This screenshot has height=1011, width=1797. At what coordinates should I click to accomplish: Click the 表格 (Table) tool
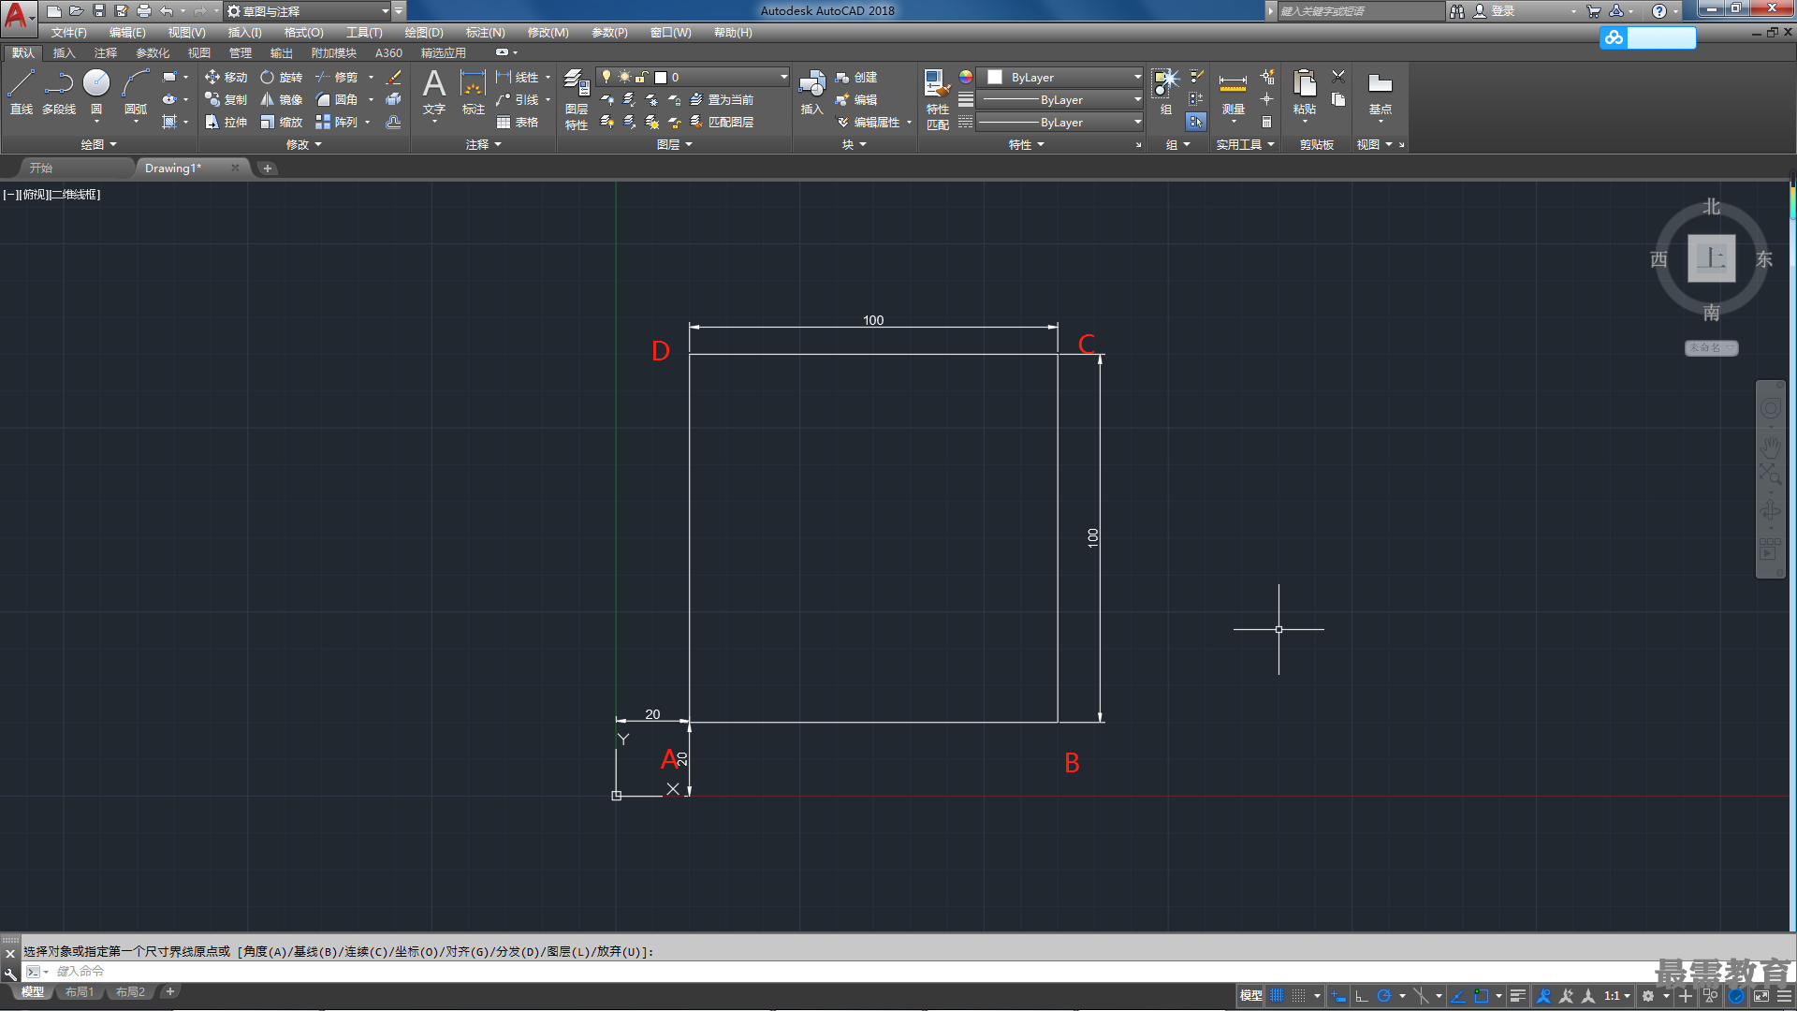click(x=518, y=122)
